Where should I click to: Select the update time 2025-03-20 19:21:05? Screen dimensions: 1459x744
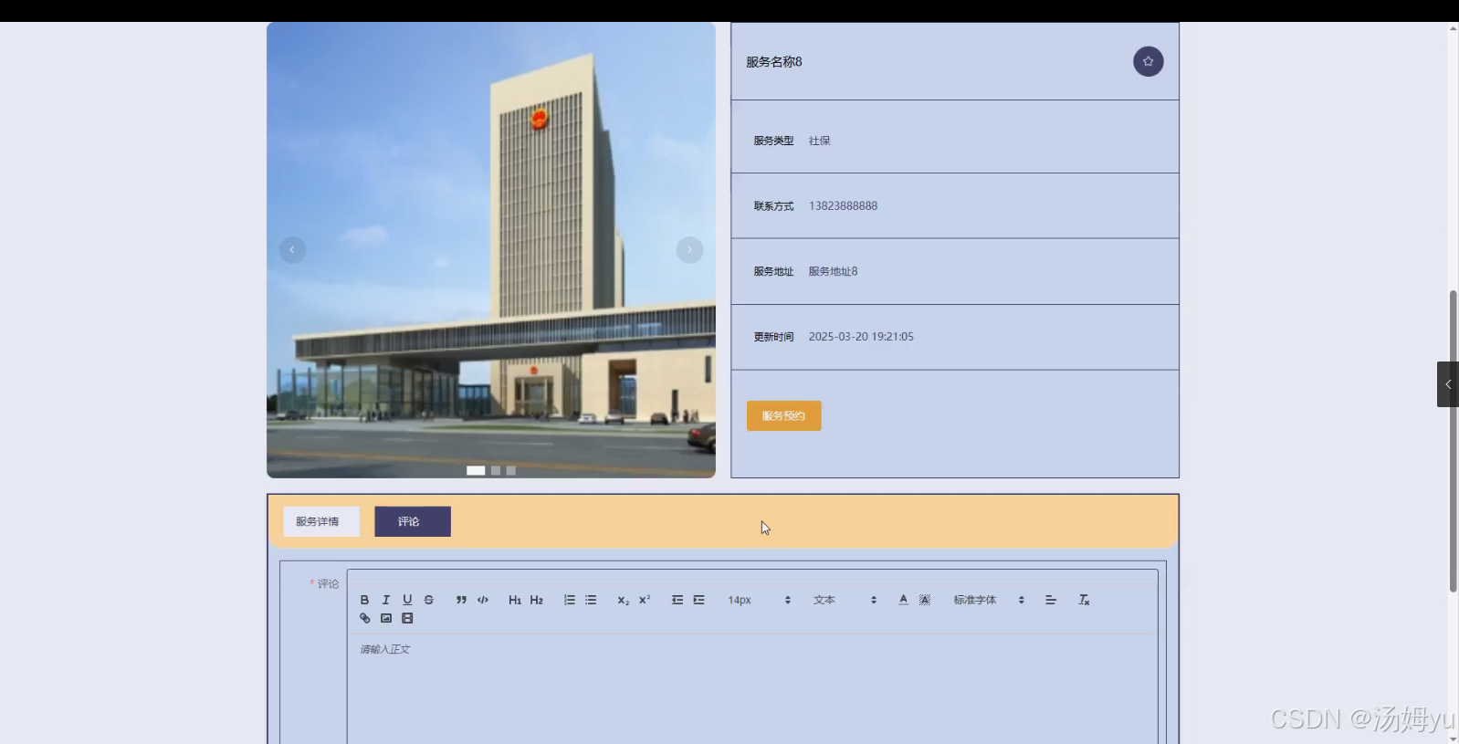(x=861, y=337)
